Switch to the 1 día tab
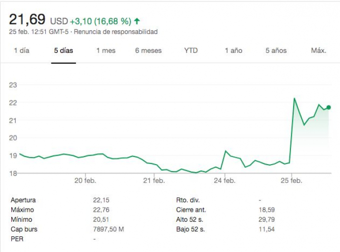Viewport: 340px width, 252px height. (x=21, y=51)
